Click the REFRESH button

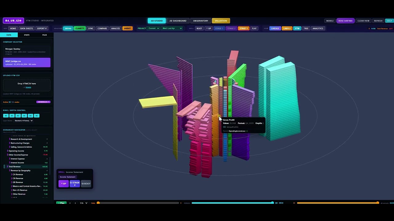coord(378,21)
